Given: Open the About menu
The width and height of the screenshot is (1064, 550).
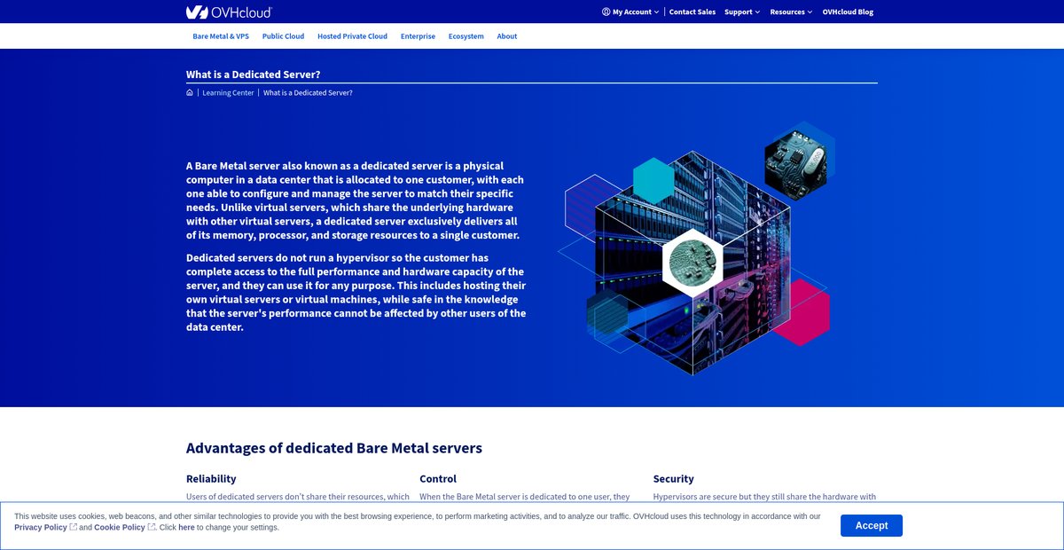Looking at the screenshot, I should 507,36.
